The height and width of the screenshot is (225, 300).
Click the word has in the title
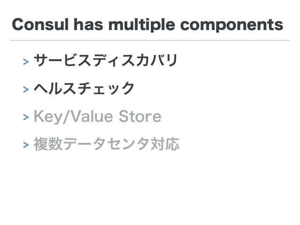coord(88,24)
